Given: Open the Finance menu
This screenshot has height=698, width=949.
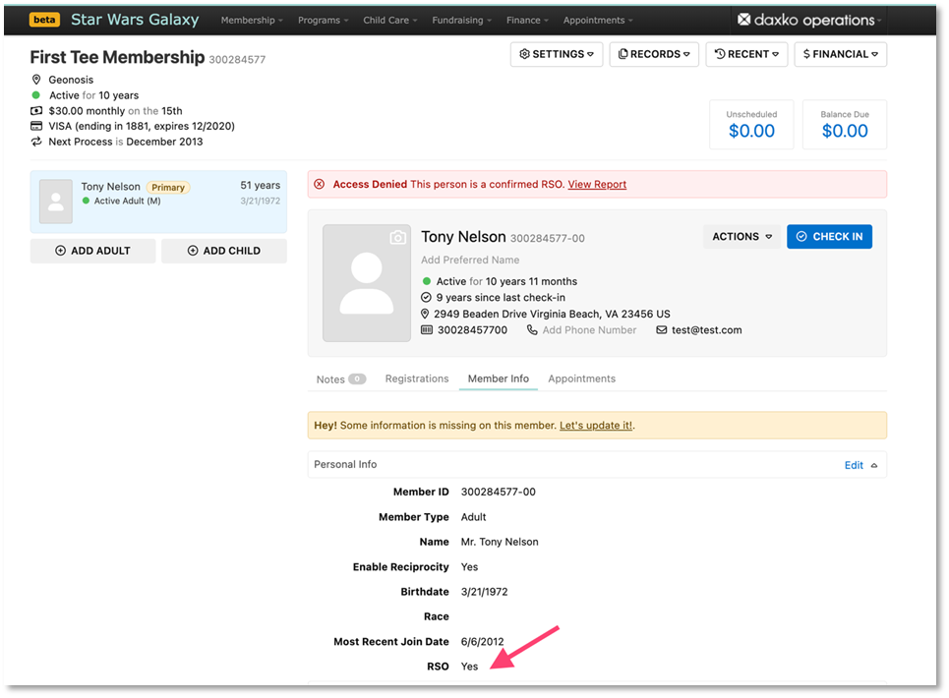Looking at the screenshot, I should click(527, 19).
